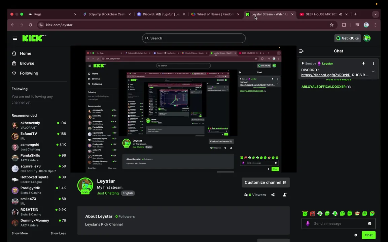388x242 pixels.
Task: Click the English language tag
Action: pyautogui.click(x=128, y=193)
